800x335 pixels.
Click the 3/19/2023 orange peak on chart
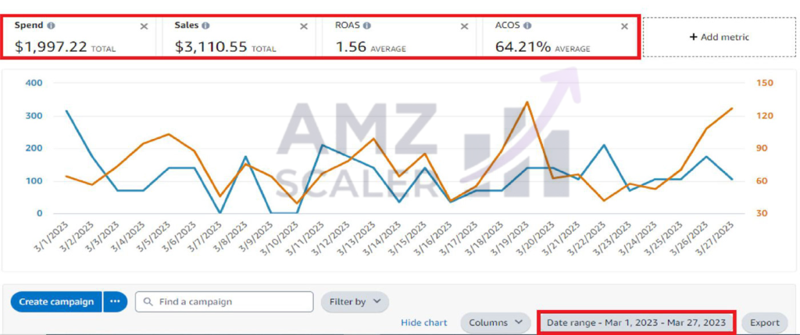click(x=527, y=102)
